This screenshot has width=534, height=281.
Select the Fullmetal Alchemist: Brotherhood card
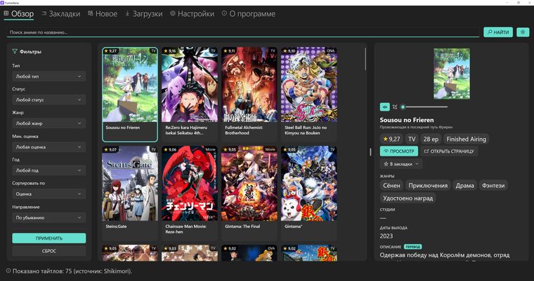[249, 94]
